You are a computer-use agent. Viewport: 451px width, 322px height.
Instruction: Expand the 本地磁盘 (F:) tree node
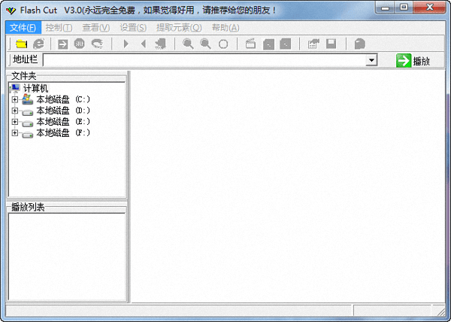click(14, 133)
